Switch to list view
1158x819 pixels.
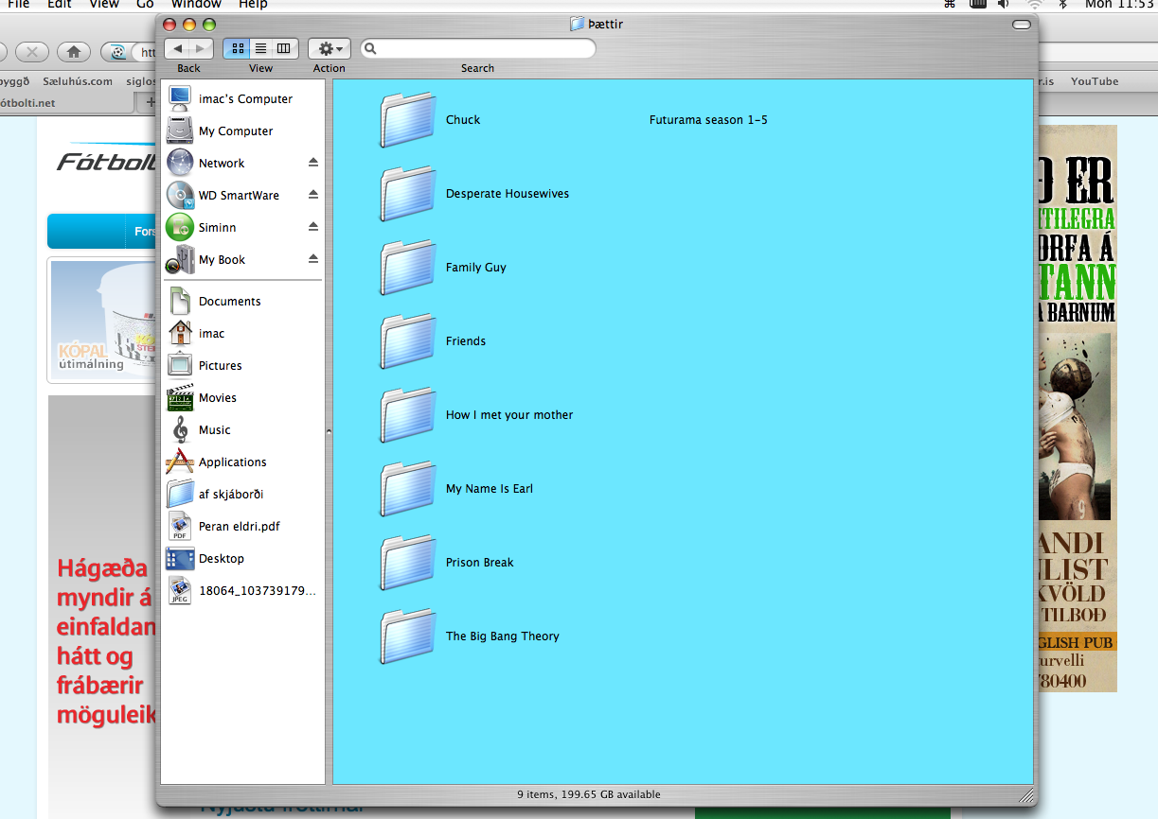261,48
